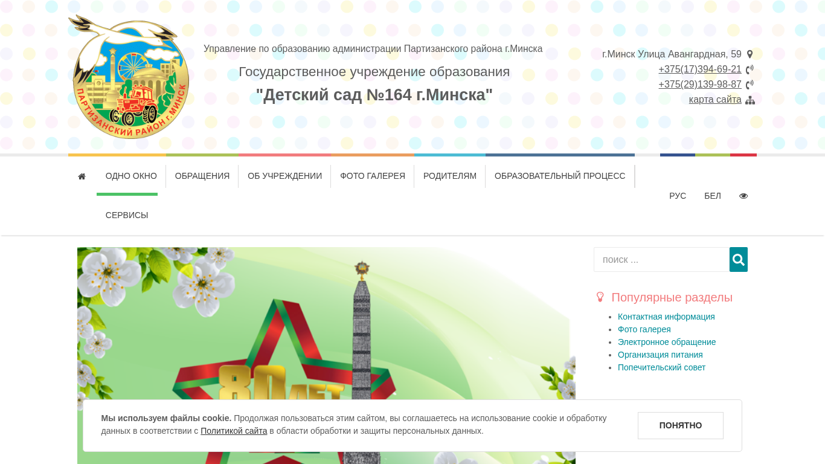
Task: Toggle the accessibility eye icon
Action: coord(743,196)
